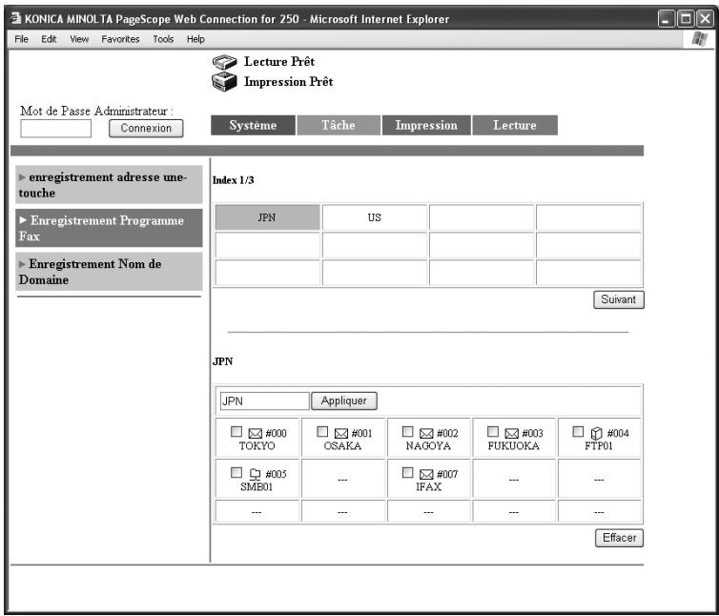Minimize the Internet Explorer window
719x616 pixels.
coord(667,19)
